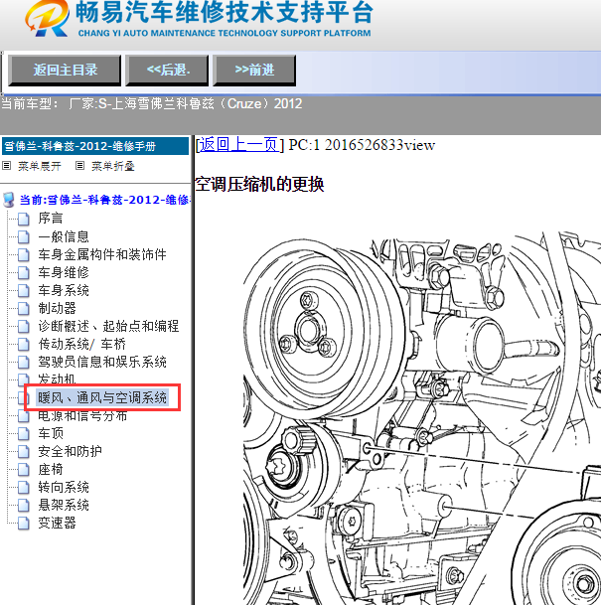Viewport: 601px width, 605px height.
Task: Click the page icon beside 驾驶员信息和娱乐系统
Action: tap(24, 363)
